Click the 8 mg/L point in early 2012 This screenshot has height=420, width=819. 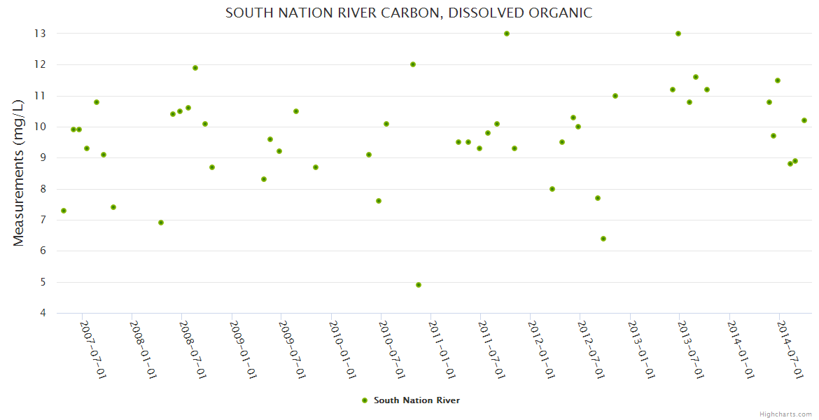(x=552, y=189)
